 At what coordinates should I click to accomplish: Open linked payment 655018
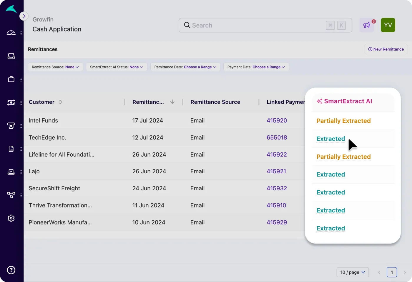coord(277,137)
